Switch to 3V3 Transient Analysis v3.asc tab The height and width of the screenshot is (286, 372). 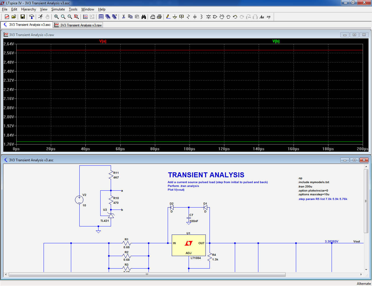tap(27, 25)
